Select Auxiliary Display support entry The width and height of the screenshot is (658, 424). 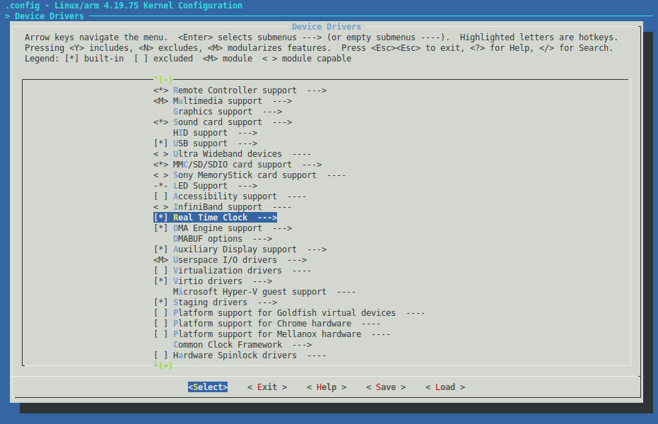point(235,249)
